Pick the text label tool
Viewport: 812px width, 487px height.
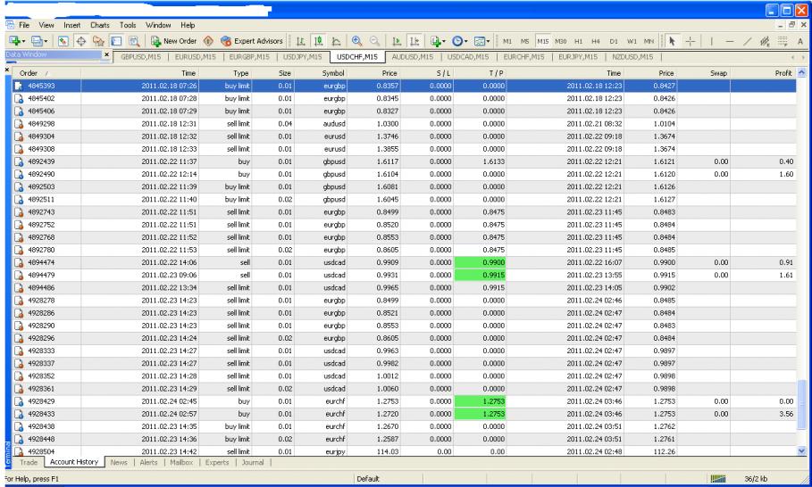[x=801, y=41]
